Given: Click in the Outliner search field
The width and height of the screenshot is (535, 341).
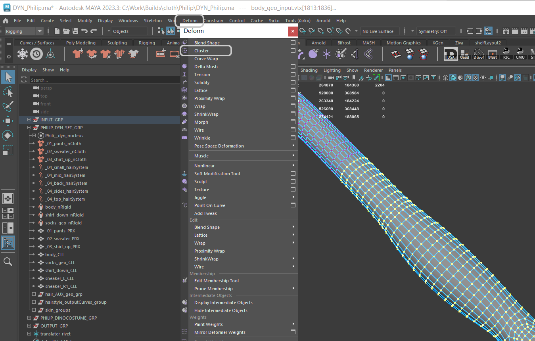Looking at the screenshot, I should (104, 80).
